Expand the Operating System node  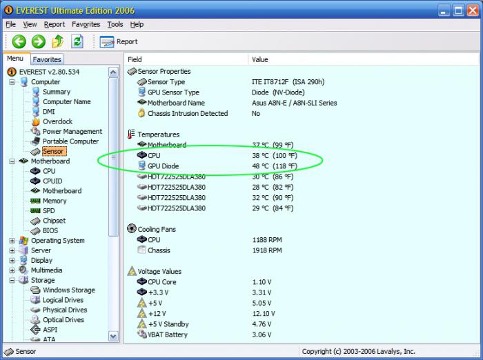click(12, 241)
